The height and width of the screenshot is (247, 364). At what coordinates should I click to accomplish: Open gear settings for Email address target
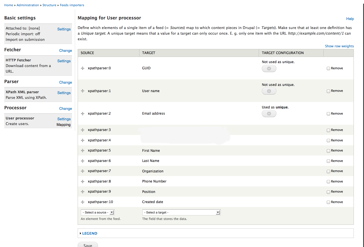coord(269,114)
